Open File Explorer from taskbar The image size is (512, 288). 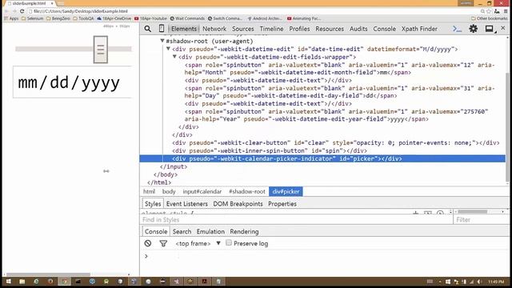[22, 282]
